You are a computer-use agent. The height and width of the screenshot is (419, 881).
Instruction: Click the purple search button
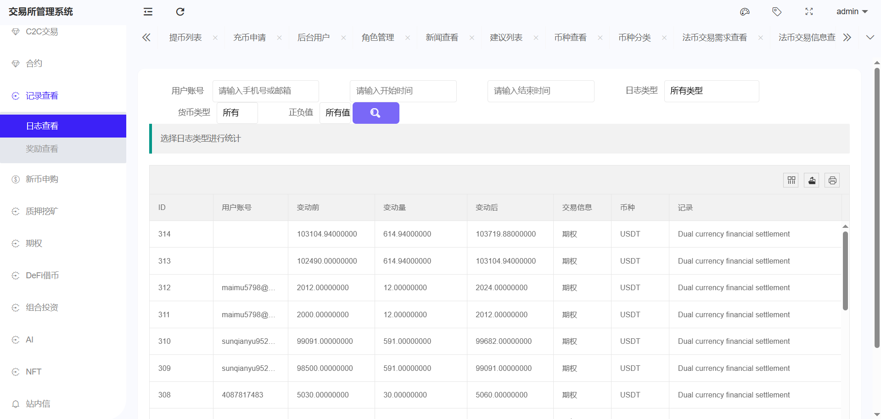point(376,113)
